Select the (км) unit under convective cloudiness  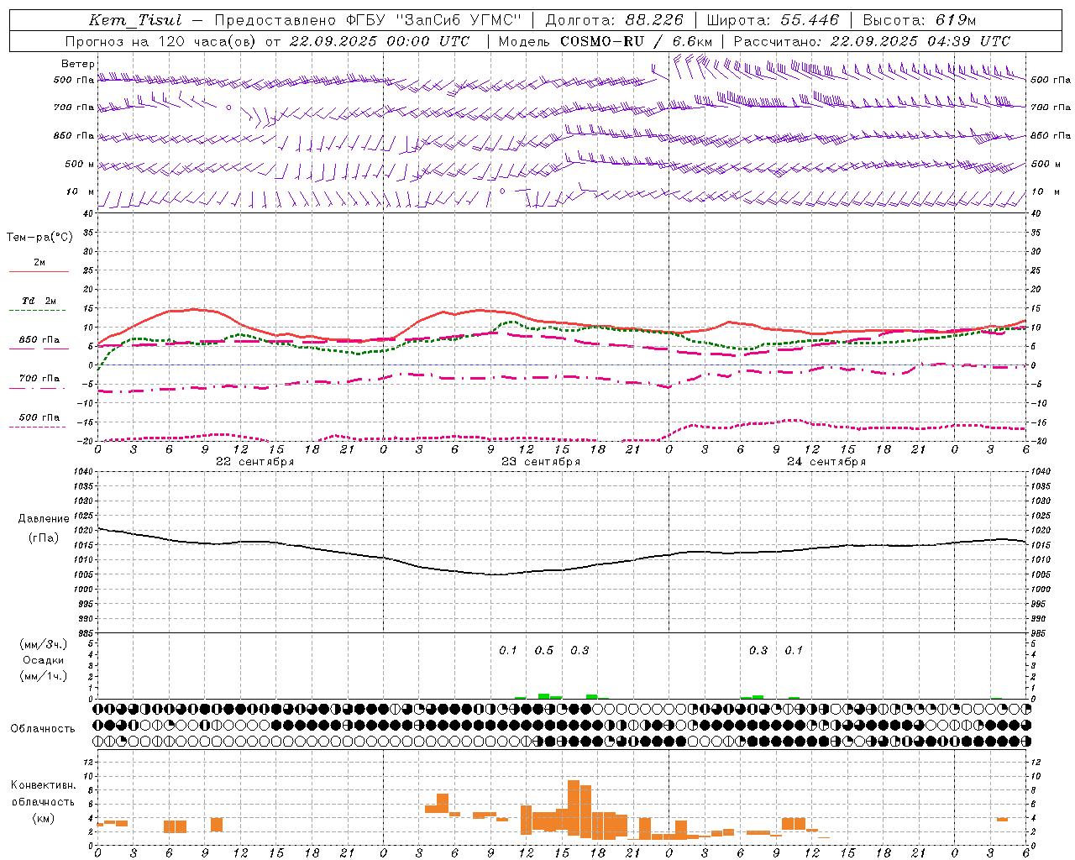[44, 818]
